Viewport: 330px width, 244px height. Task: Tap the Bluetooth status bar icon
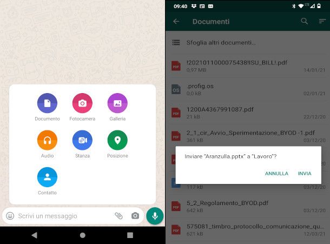(x=294, y=6)
